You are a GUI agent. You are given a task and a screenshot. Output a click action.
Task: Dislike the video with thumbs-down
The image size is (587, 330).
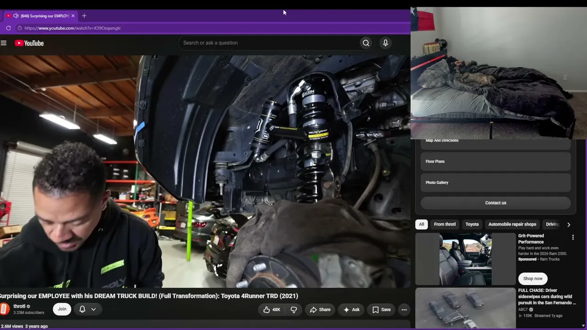click(294, 310)
